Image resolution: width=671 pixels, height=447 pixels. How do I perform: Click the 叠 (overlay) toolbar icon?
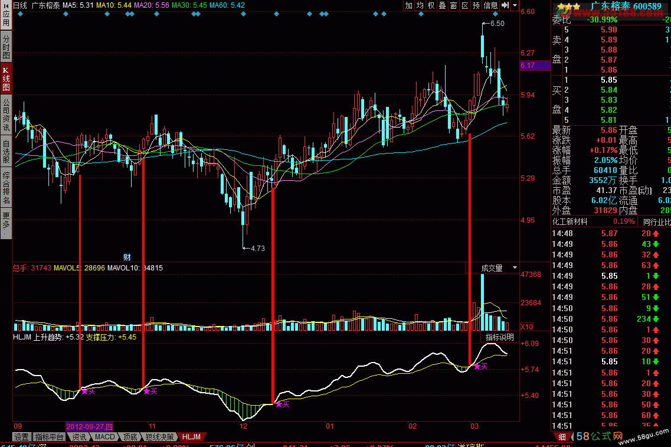click(x=442, y=5)
